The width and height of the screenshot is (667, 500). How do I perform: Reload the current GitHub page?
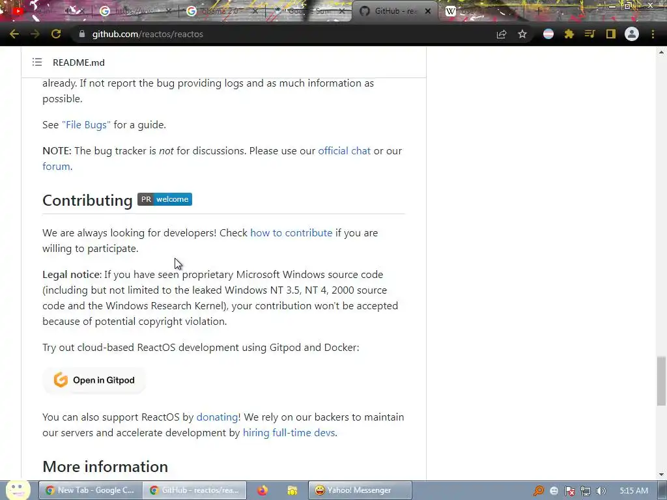(56, 34)
